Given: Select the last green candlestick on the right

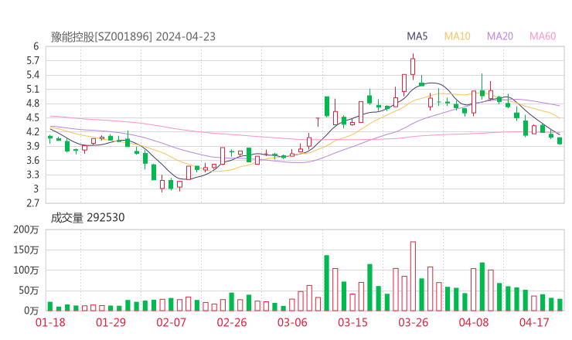Looking at the screenshot, I should pyautogui.click(x=560, y=141).
